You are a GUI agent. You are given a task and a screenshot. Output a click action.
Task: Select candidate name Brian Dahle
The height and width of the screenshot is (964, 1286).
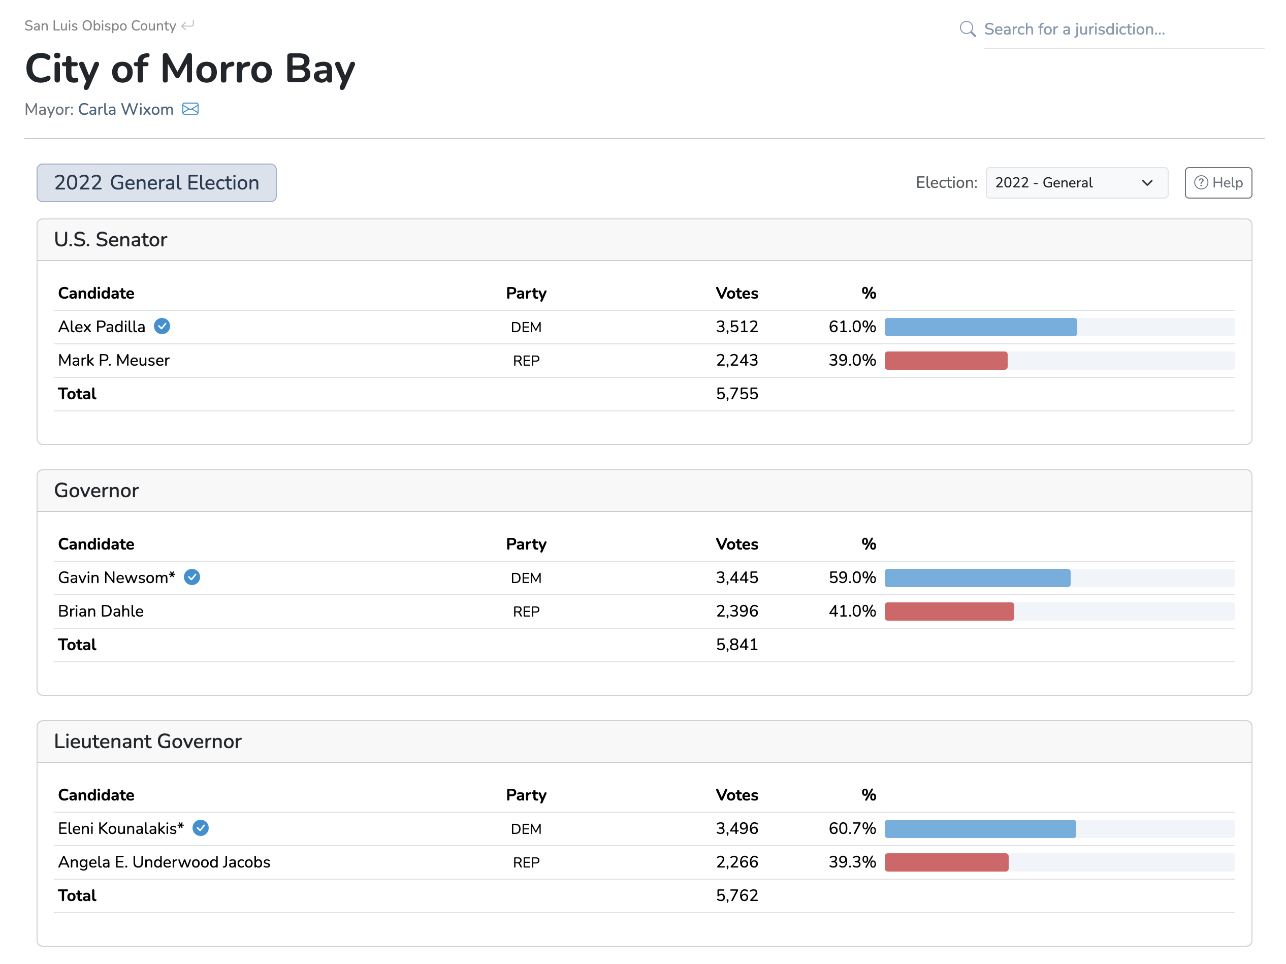coord(101,611)
